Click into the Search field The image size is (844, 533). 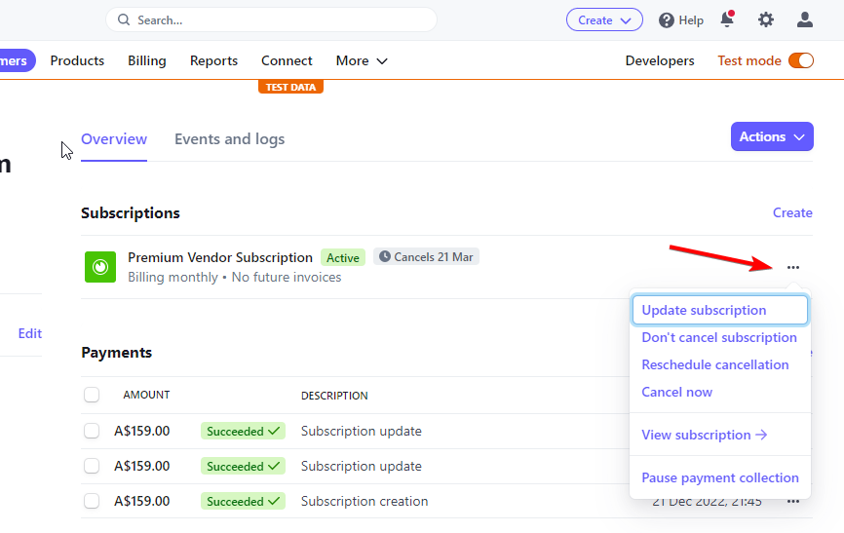tap(271, 19)
